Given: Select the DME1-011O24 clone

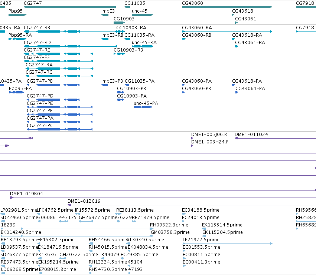Looking at the screenshot, I should (275, 138).
